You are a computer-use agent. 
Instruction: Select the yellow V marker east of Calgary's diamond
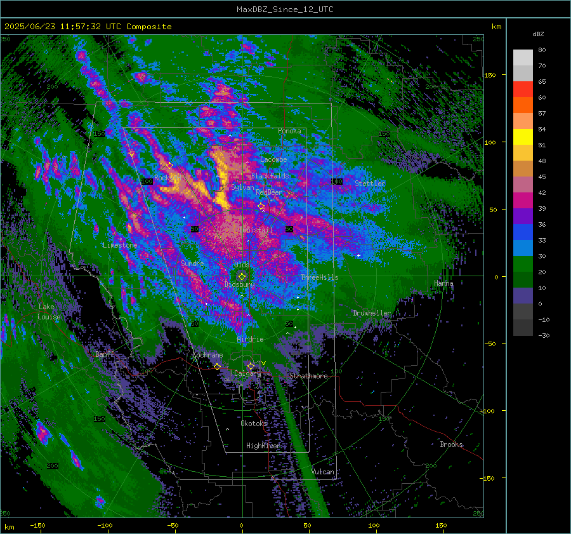[x=263, y=363]
